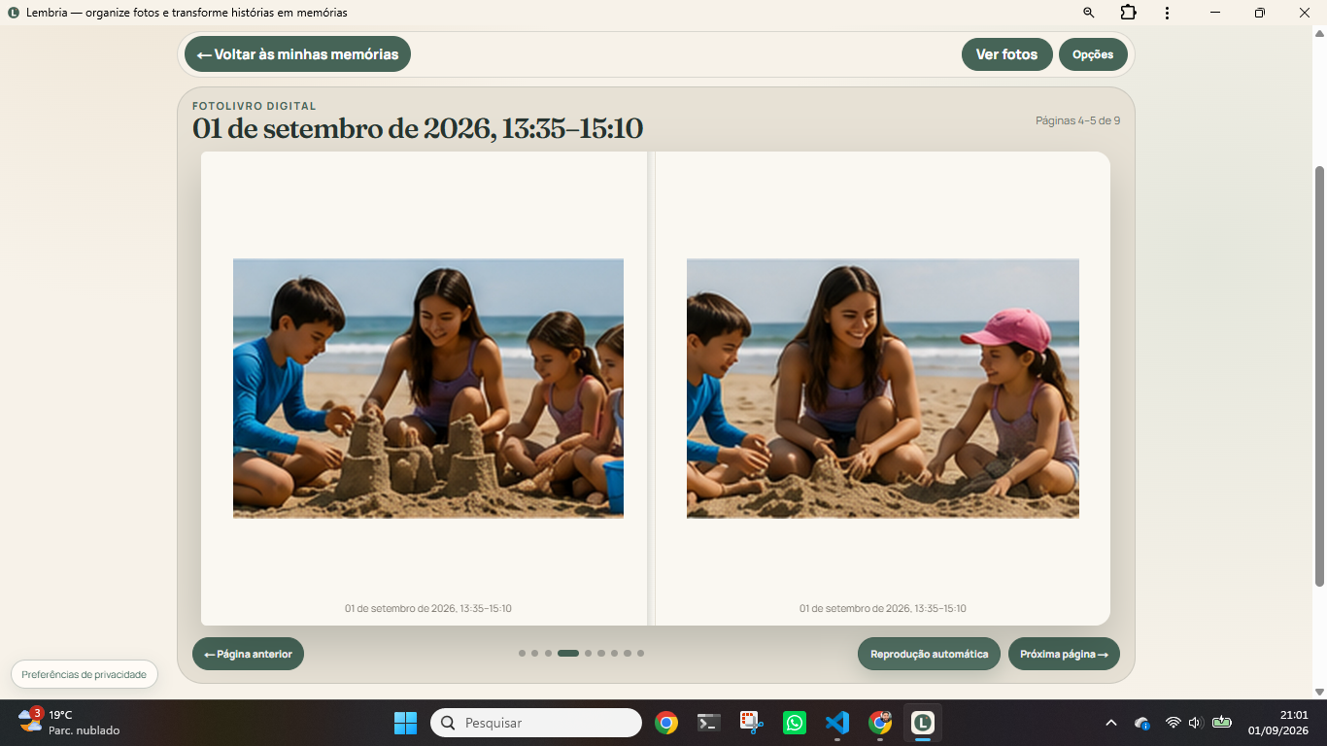Viewport: 1327px width, 746px height.
Task: Click the vertical page scrollbar
Action: [1319, 376]
